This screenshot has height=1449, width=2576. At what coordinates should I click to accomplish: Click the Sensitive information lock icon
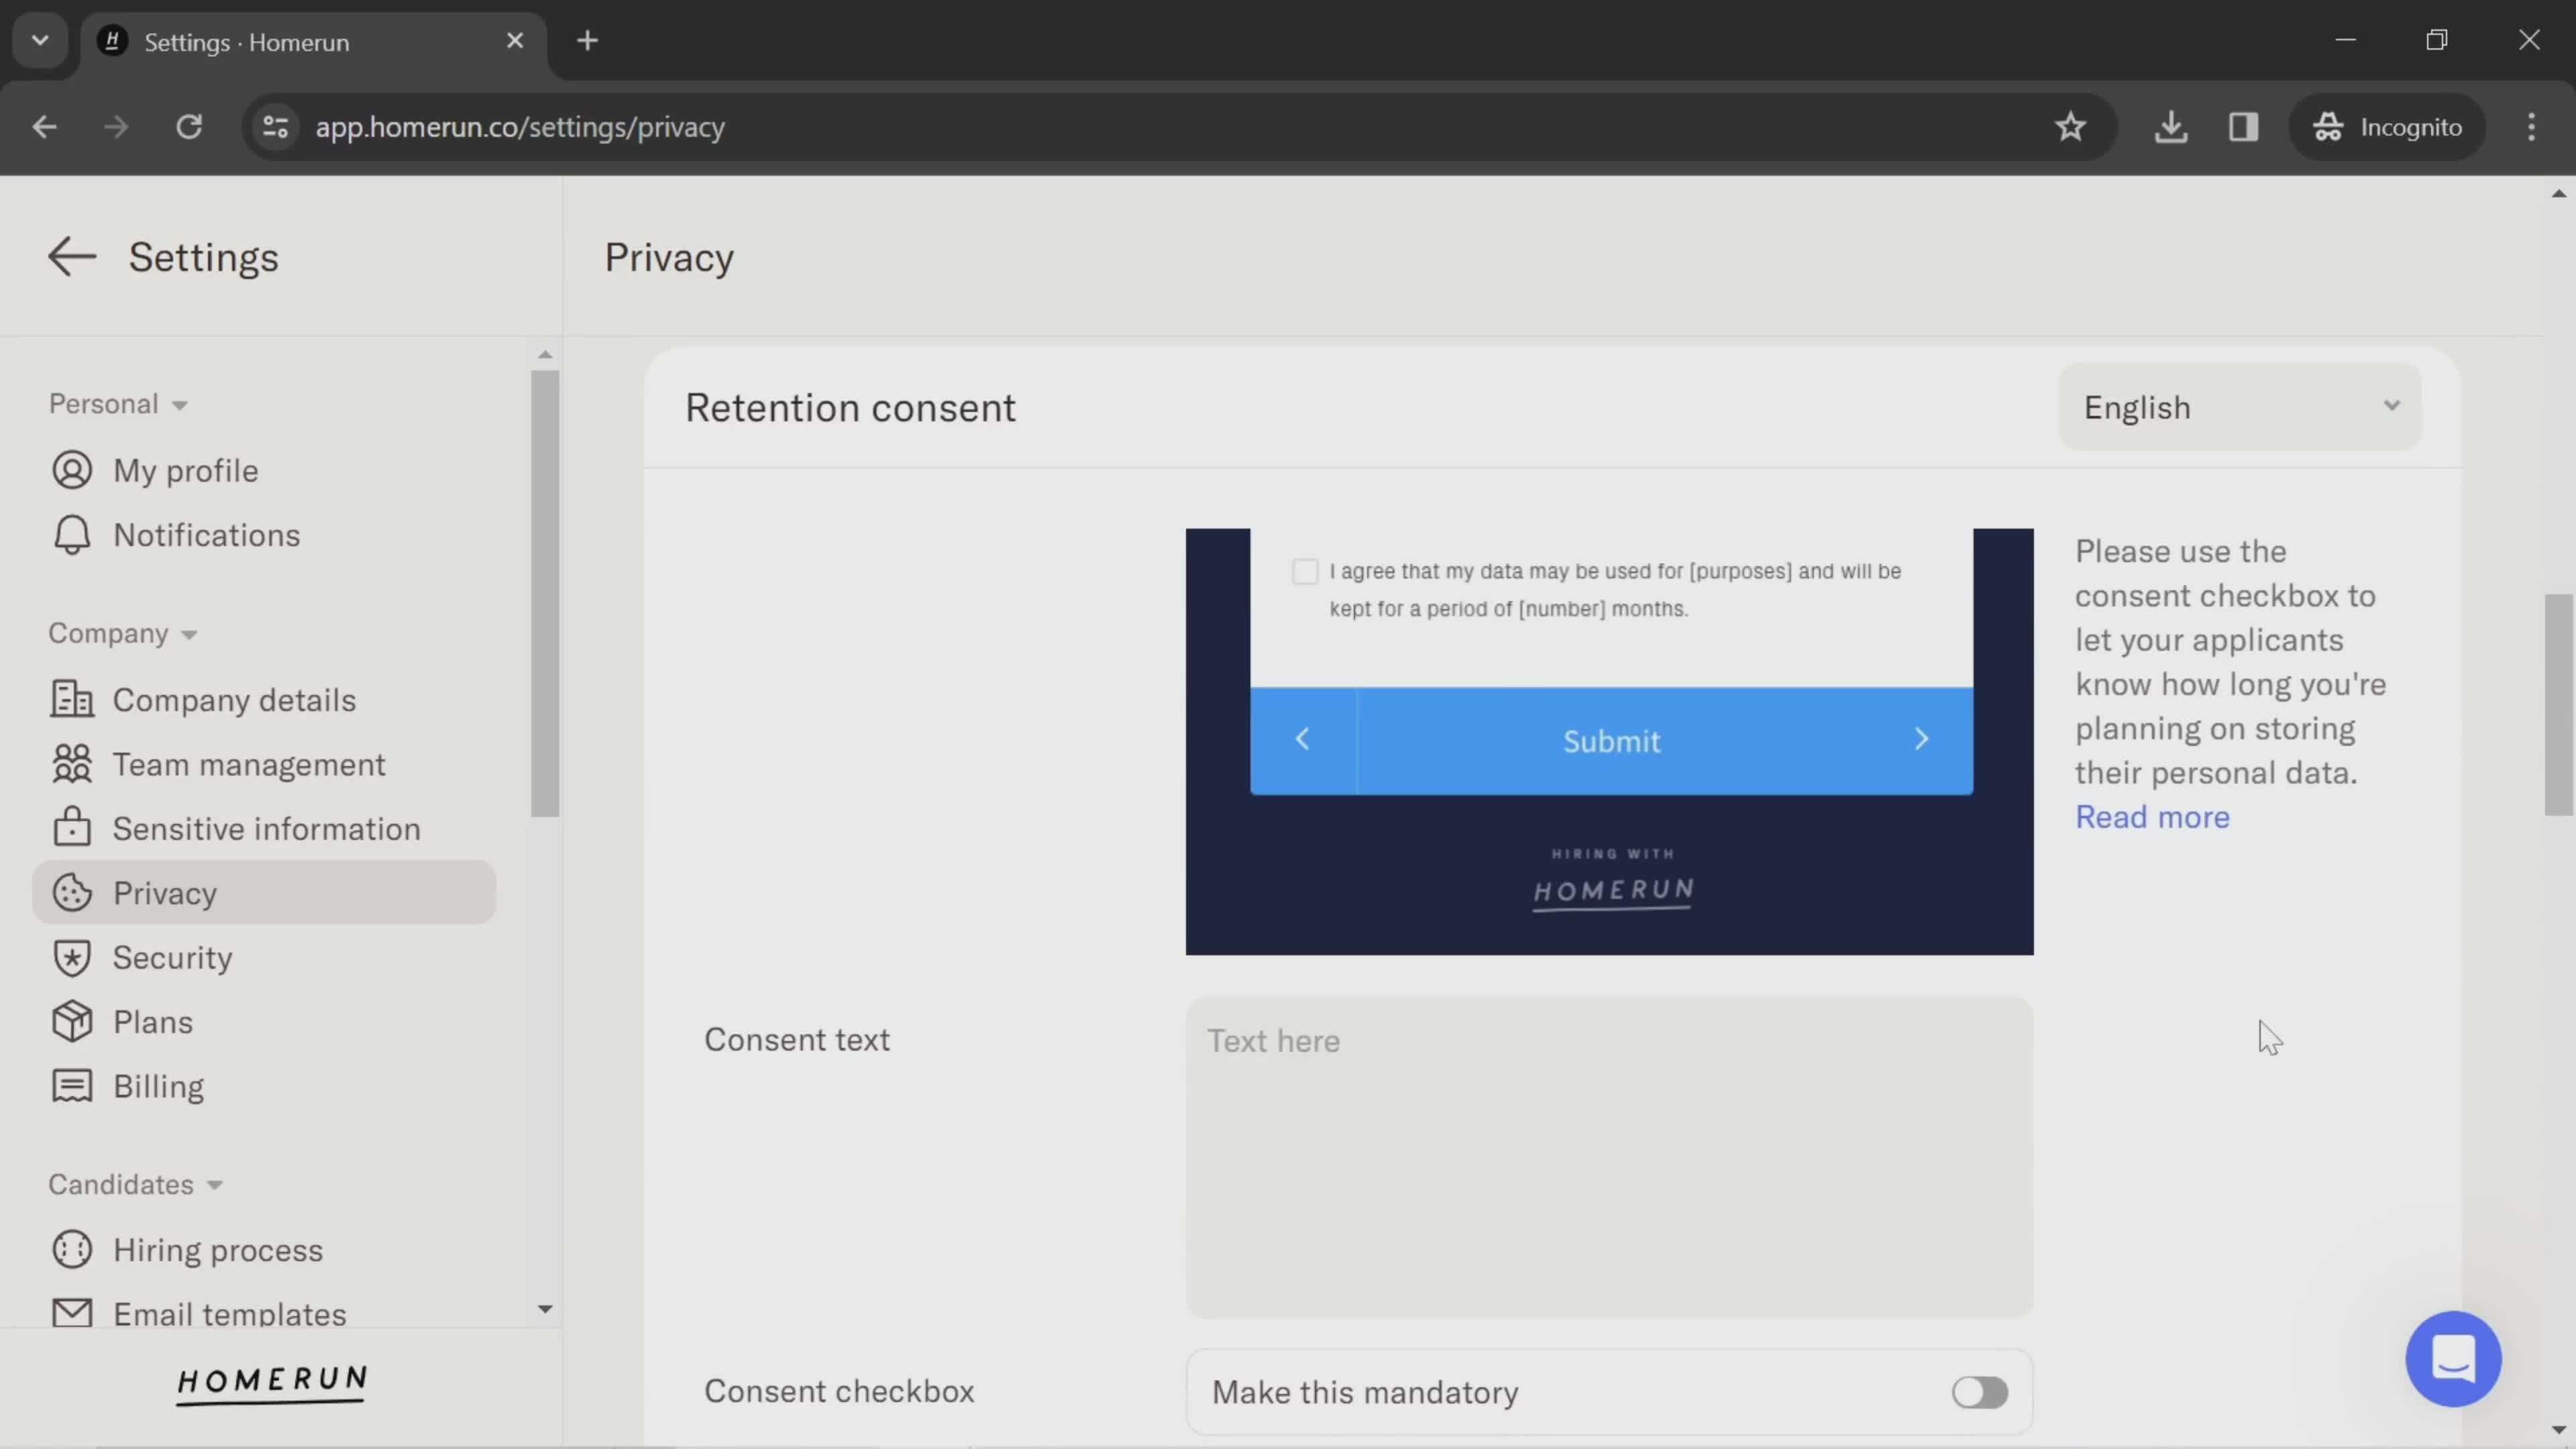click(72, 828)
